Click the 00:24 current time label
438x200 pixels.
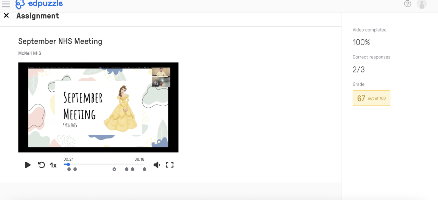click(x=68, y=159)
